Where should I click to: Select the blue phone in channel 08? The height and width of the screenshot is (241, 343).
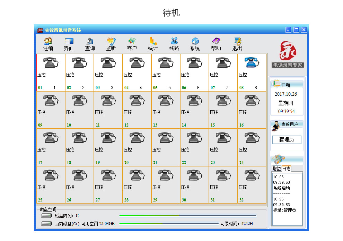(x=252, y=63)
